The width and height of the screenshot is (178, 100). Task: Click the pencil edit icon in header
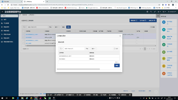click(x=155, y=12)
